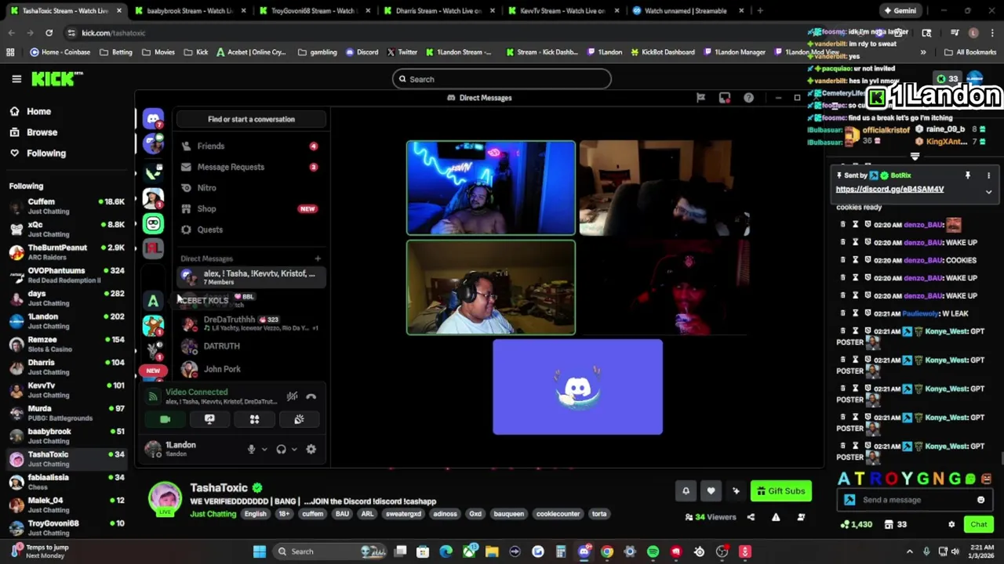Open baabybrook channel in sidebar

point(67,436)
